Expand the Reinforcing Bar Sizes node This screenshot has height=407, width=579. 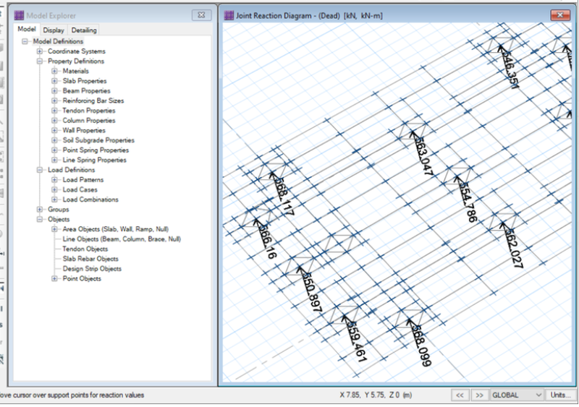54,100
